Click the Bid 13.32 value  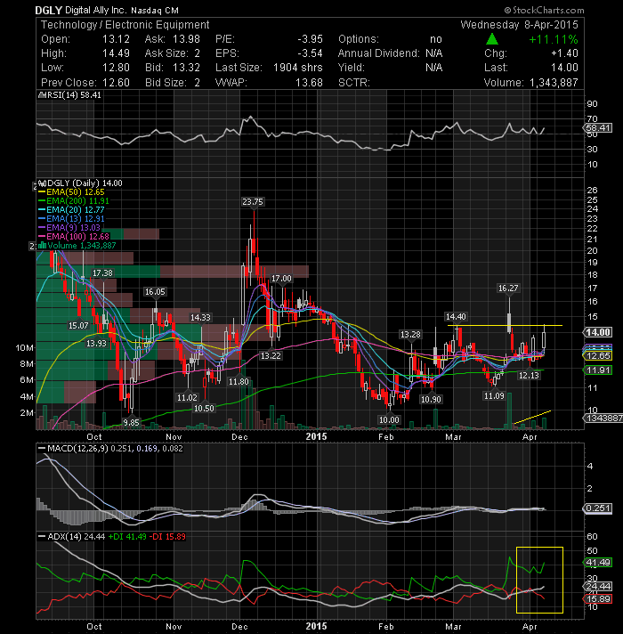[x=186, y=68]
